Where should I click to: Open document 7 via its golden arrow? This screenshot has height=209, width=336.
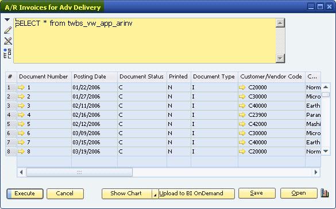[x=21, y=142]
